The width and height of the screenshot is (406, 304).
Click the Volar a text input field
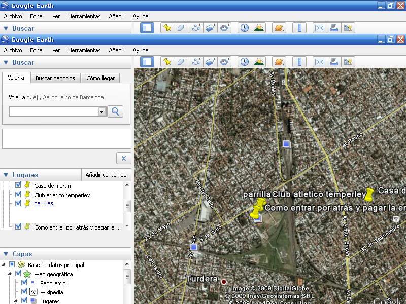[x=54, y=111]
